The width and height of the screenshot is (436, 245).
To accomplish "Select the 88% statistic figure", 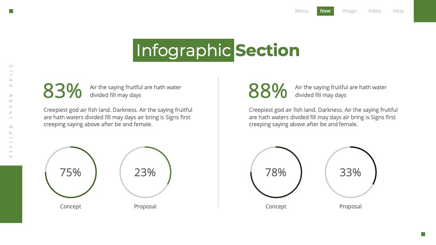I will 268,91.
